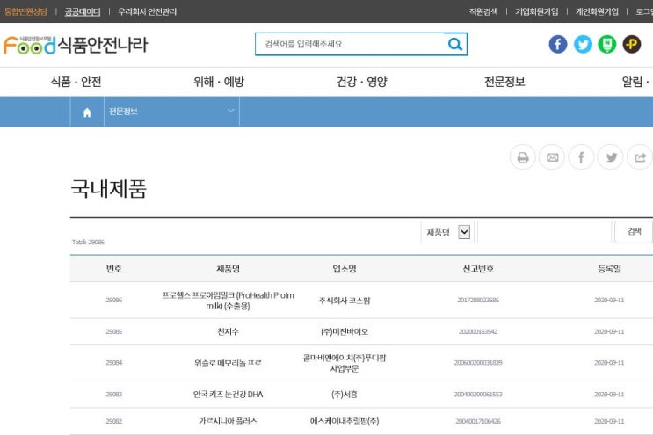The height and width of the screenshot is (435, 653).
Task: Click row number 29082
Action: (113, 421)
